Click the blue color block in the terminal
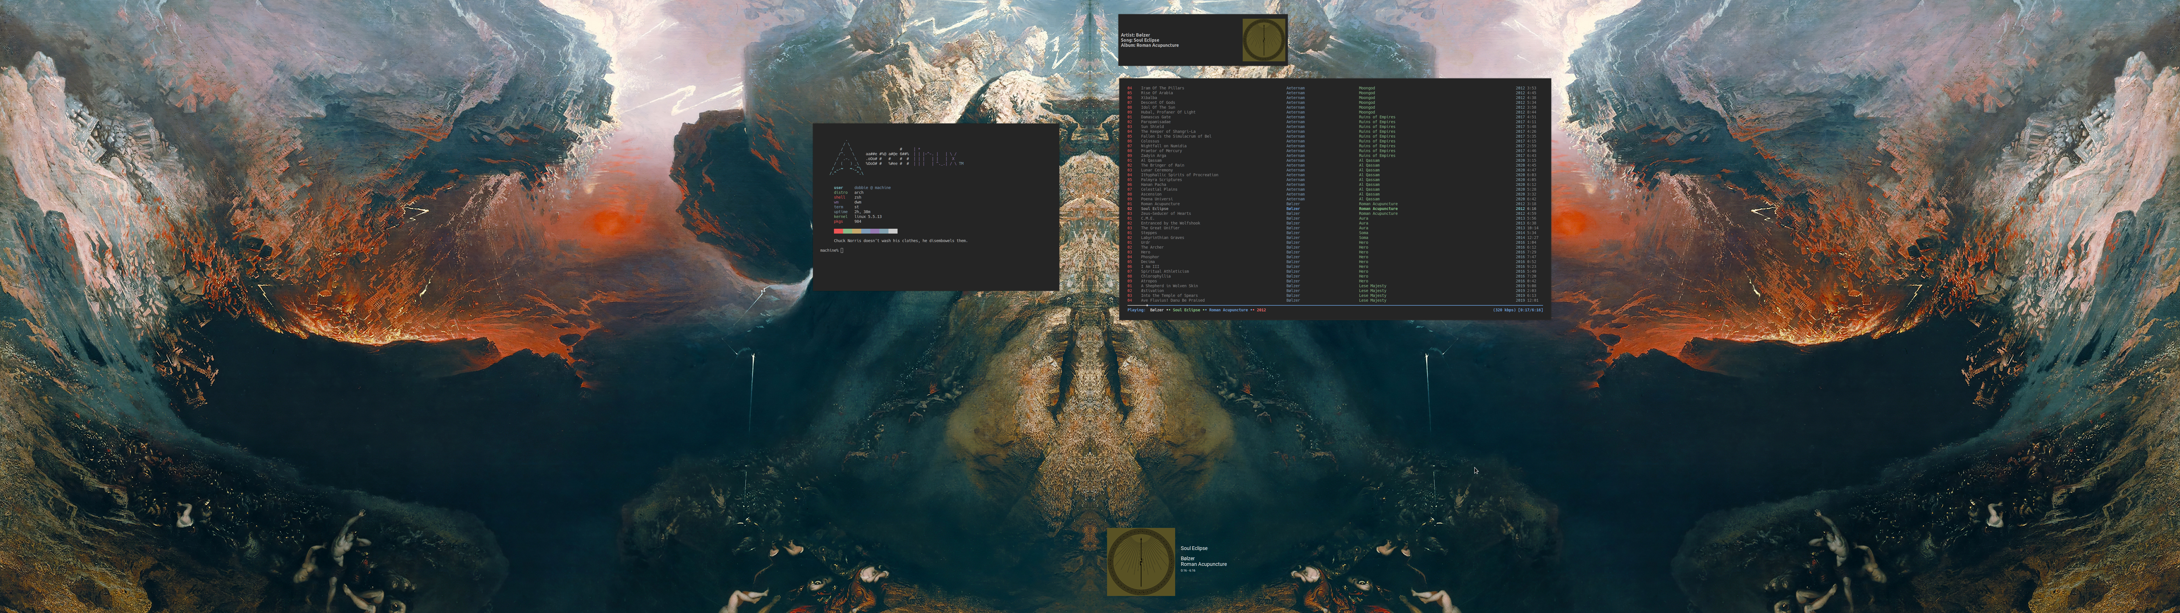Viewport: 2180px width, 613px height. pyautogui.click(x=866, y=231)
